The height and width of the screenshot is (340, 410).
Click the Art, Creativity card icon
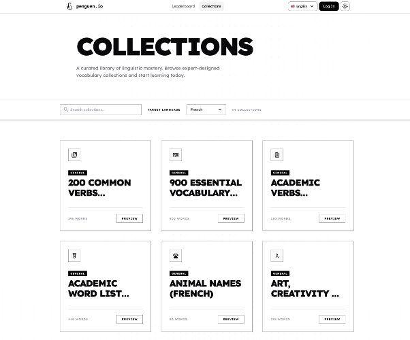tap(277, 256)
